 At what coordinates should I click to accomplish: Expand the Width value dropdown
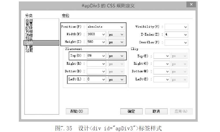coord(104,34)
